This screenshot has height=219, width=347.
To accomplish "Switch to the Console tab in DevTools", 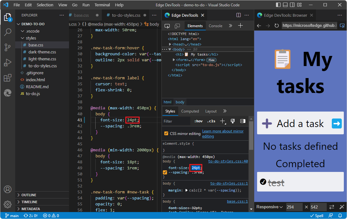I will click(x=215, y=26).
